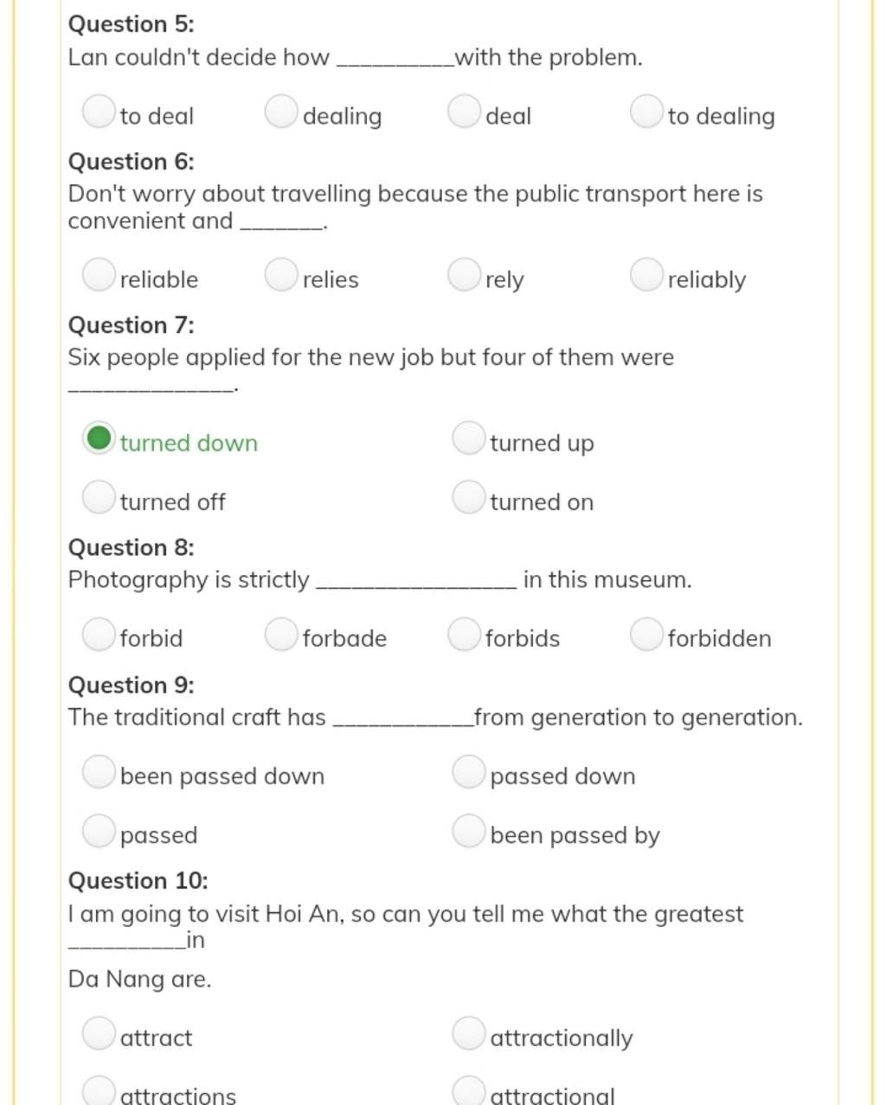Choose 'been passed down' for Question 9
The width and height of the screenshot is (886, 1105).
[x=99, y=772]
